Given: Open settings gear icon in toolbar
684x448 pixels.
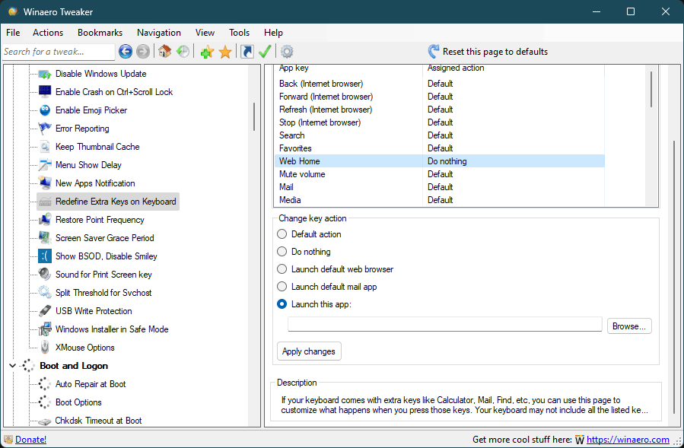Looking at the screenshot, I should [x=287, y=52].
